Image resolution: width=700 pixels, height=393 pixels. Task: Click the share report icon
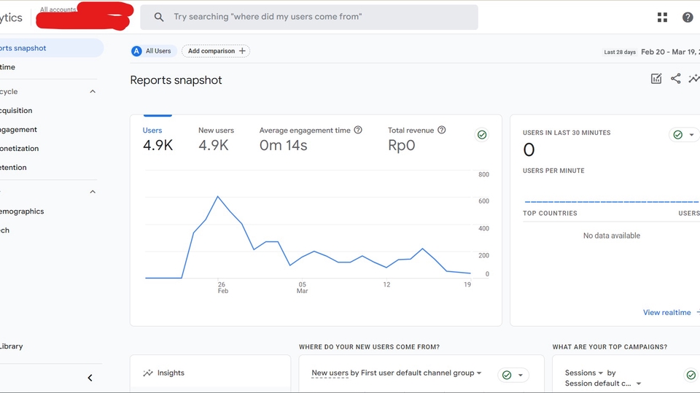click(676, 79)
